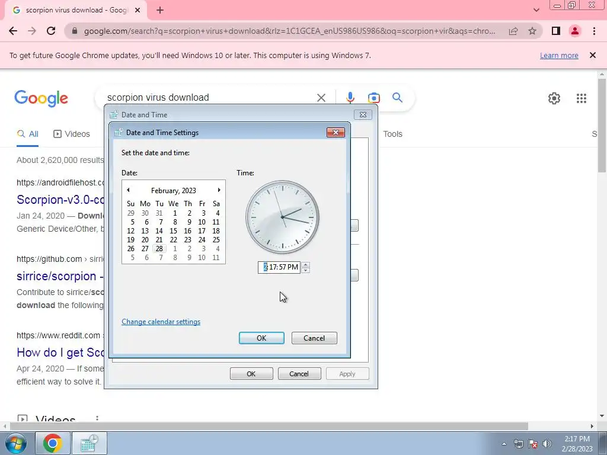Confirm Date and Time Settings with OK
The image size is (607, 455).
click(261, 338)
